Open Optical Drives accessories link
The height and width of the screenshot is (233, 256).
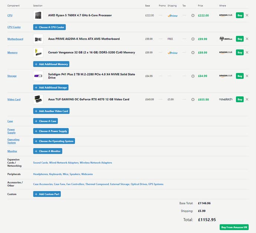point(139,184)
